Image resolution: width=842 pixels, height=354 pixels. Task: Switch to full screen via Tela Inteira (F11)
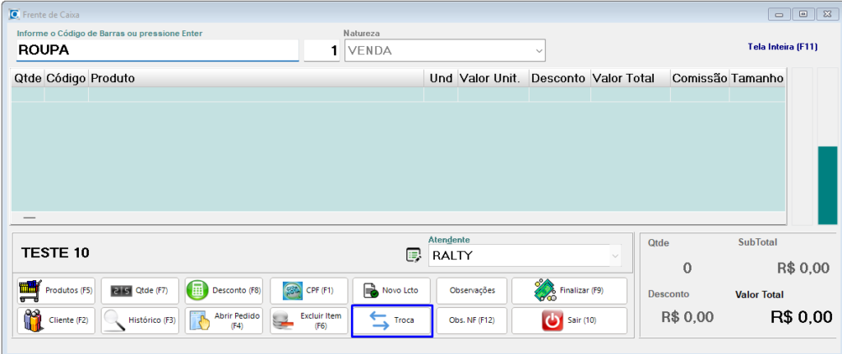pos(782,48)
